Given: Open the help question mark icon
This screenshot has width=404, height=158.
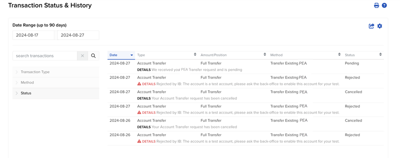Looking at the screenshot, I should (384, 5).
